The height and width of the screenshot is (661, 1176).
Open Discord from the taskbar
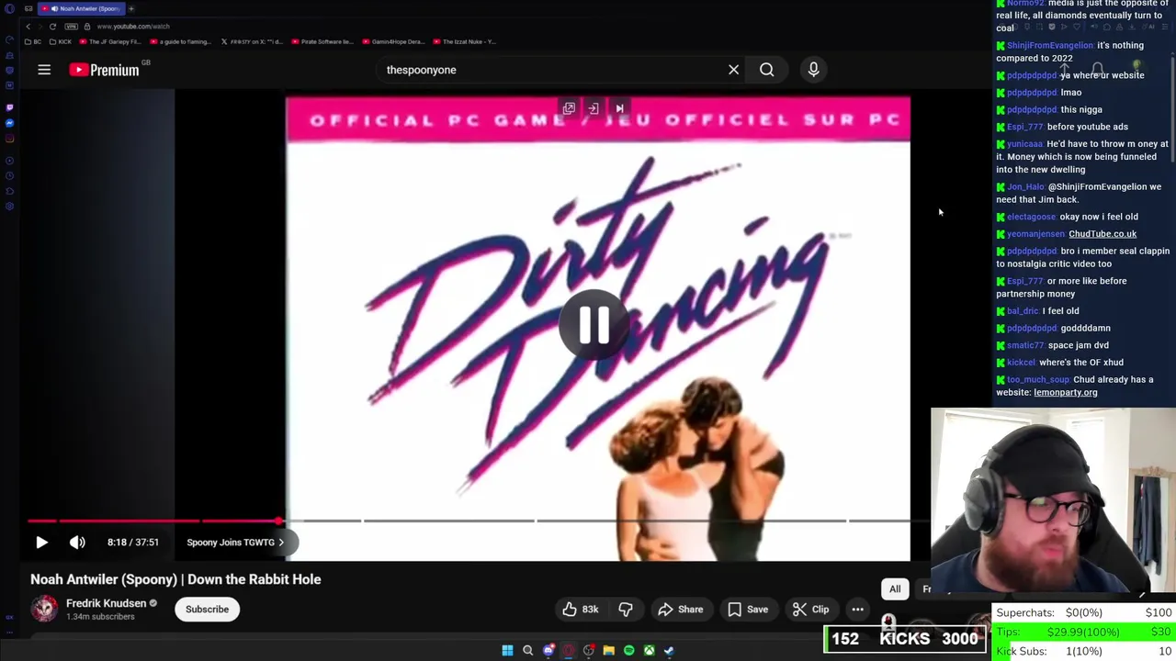tap(548, 651)
